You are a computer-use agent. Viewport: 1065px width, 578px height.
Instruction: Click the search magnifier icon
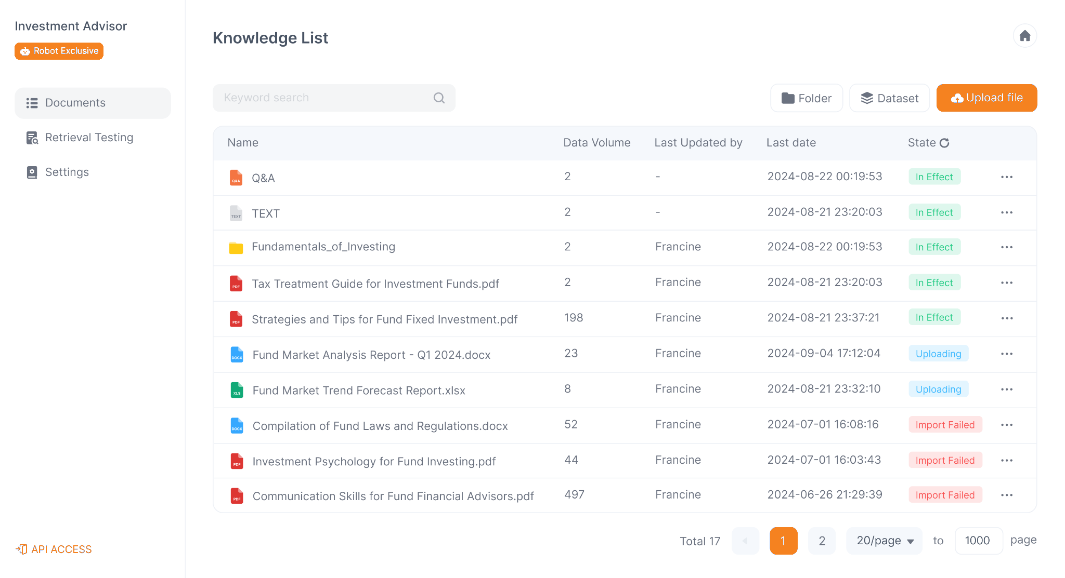pos(439,98)
